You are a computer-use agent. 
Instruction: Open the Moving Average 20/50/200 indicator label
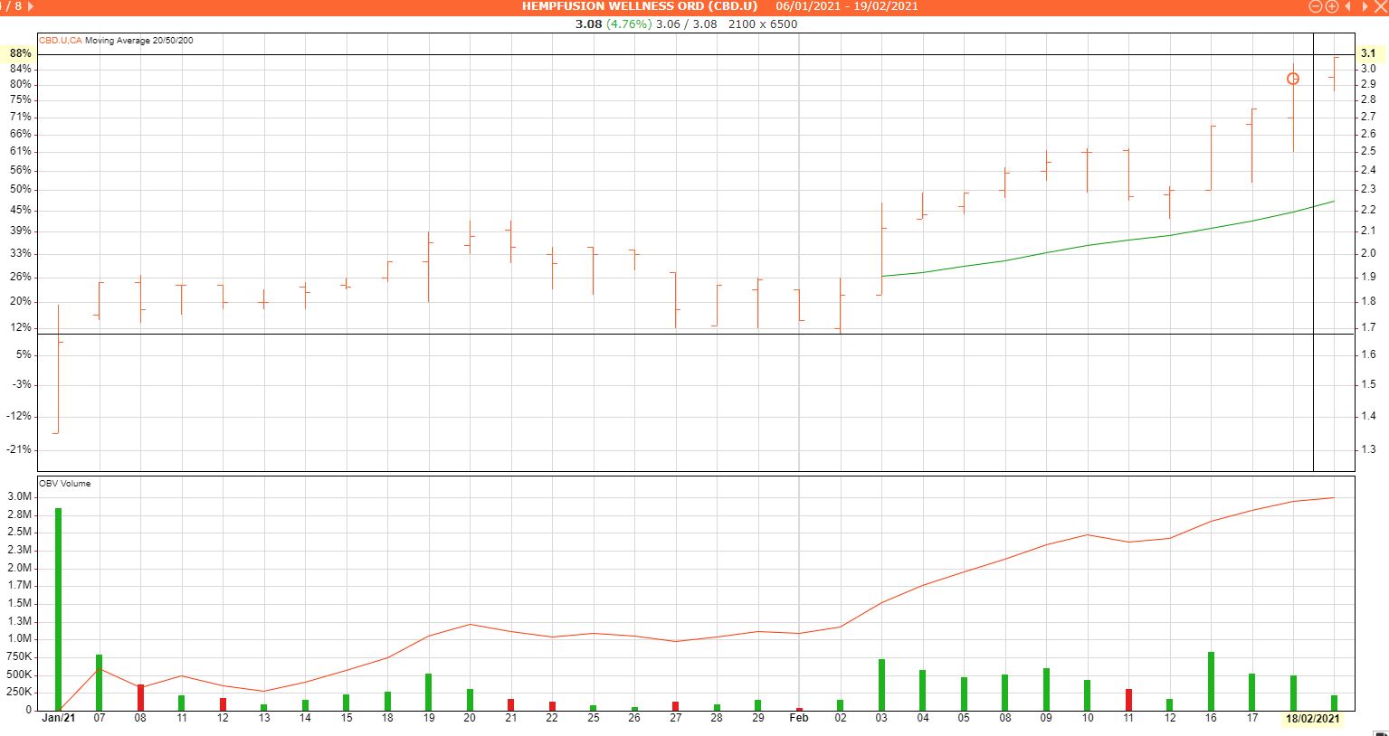tap(138, 41)
